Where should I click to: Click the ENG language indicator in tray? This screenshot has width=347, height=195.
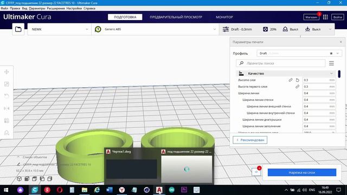pos(312,190)
